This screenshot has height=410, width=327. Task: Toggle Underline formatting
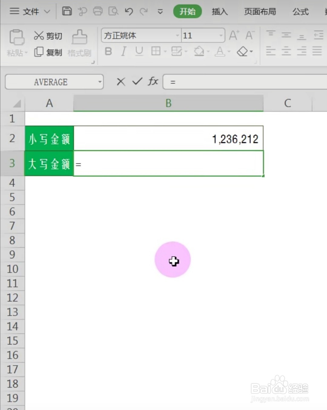(x=139, y=51)
